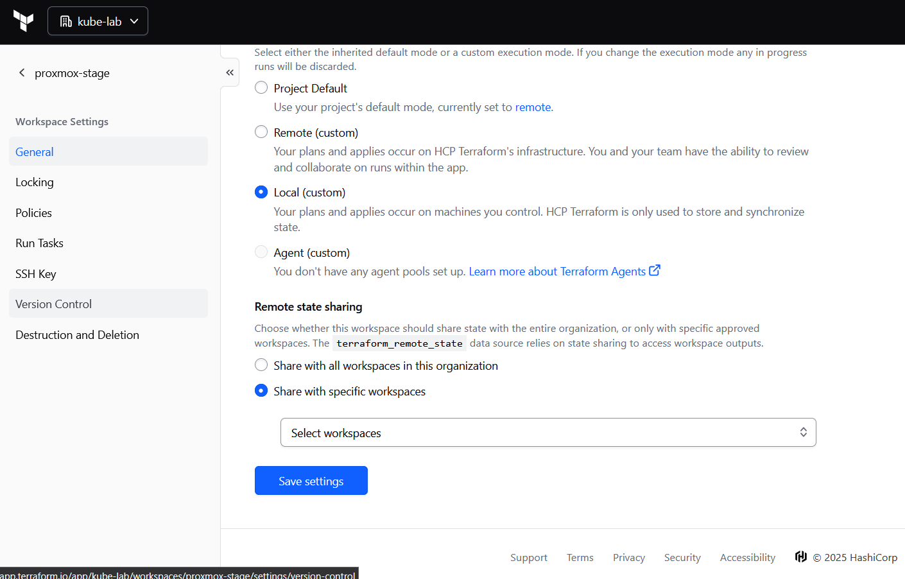This screenshot has height=579, width=905.
Task: Go back using proxmox-stage arrow
Action: pyautogui.click(x=22, y=73)
